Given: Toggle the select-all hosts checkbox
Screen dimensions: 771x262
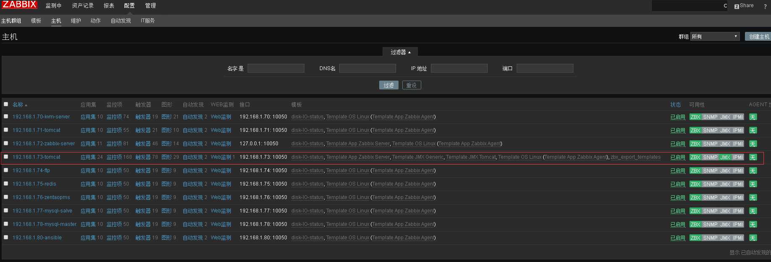Looking at the screenshot, I should click(6, 104).
